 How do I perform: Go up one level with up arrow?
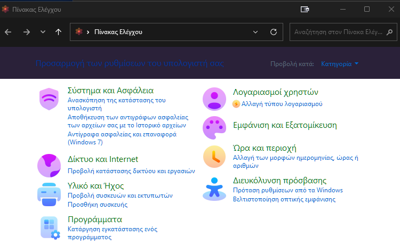click(x=59, y=32)
